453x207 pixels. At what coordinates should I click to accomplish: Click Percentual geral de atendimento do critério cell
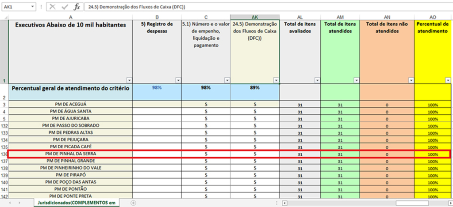[x=70, y=92]
